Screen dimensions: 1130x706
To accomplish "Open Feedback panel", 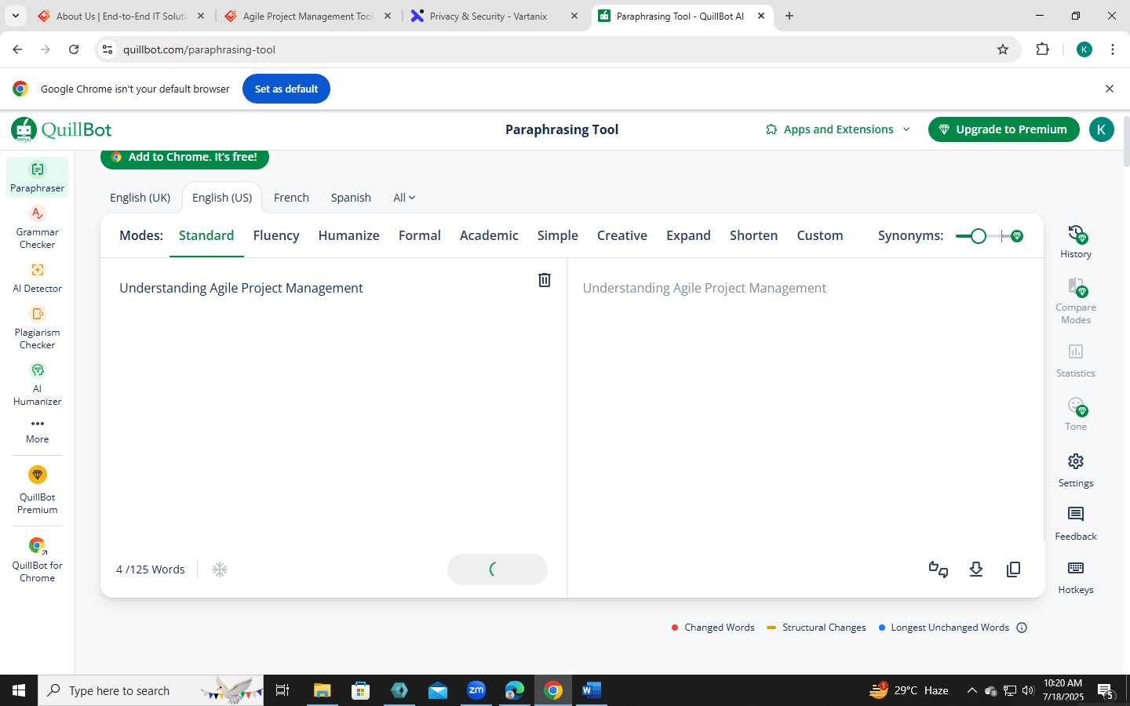I will [x=1076, y=523].
